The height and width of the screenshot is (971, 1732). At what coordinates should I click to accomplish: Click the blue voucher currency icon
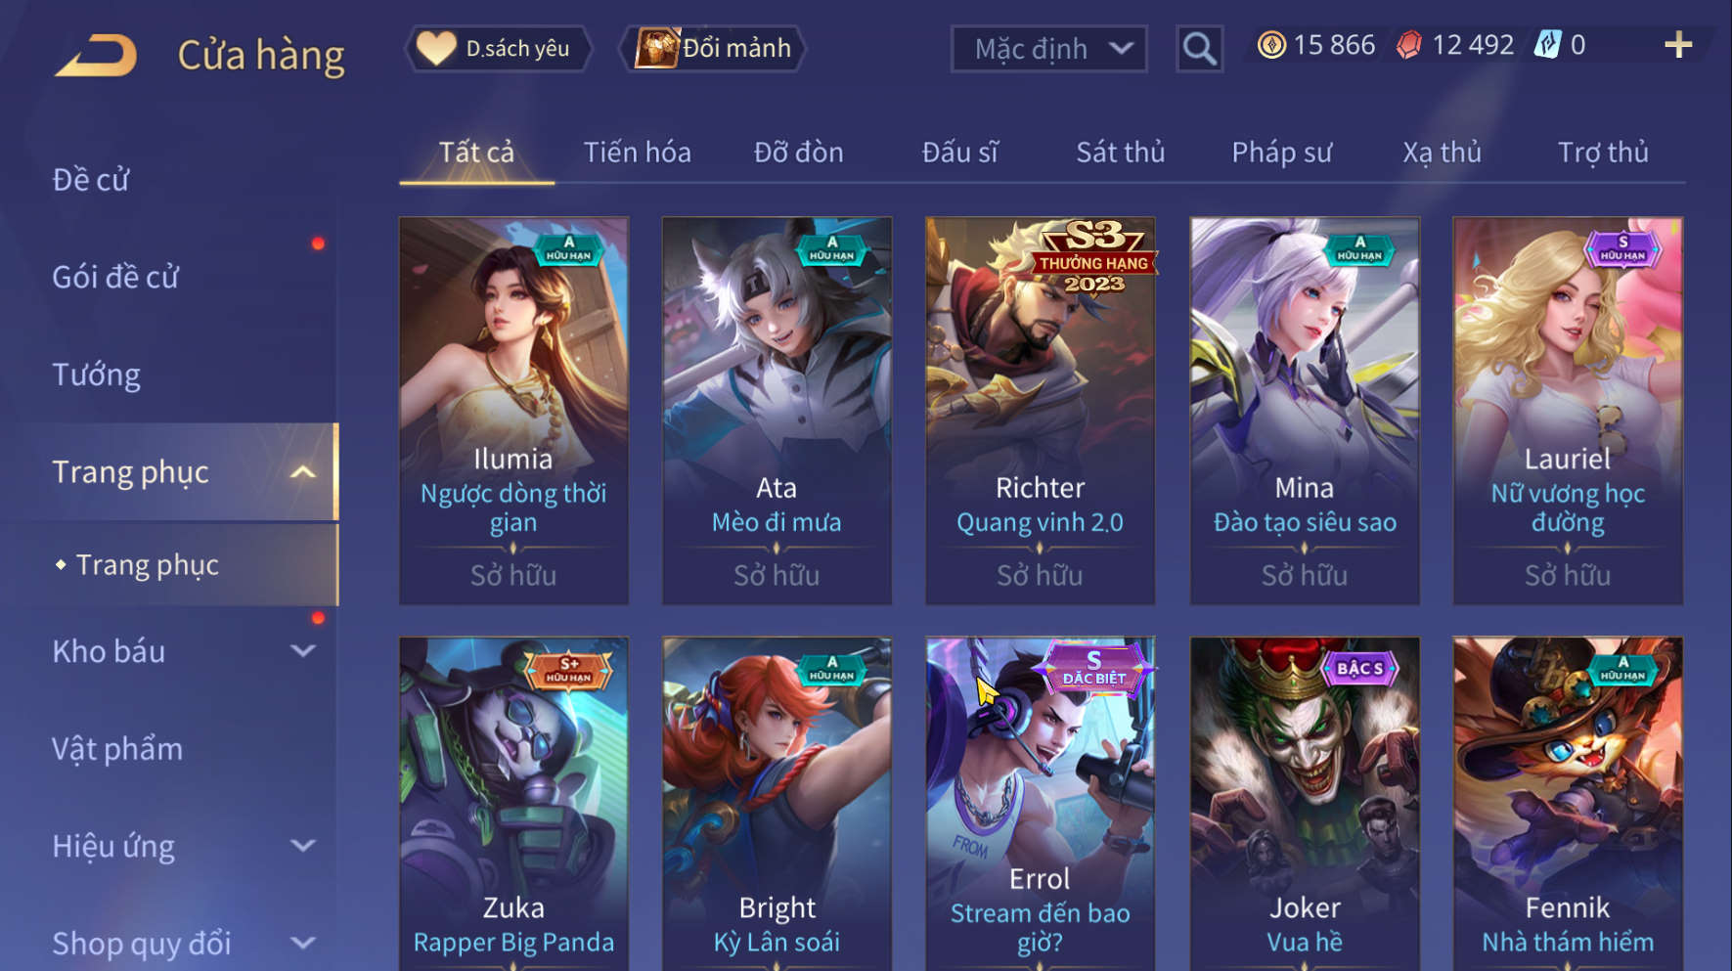1548,45
